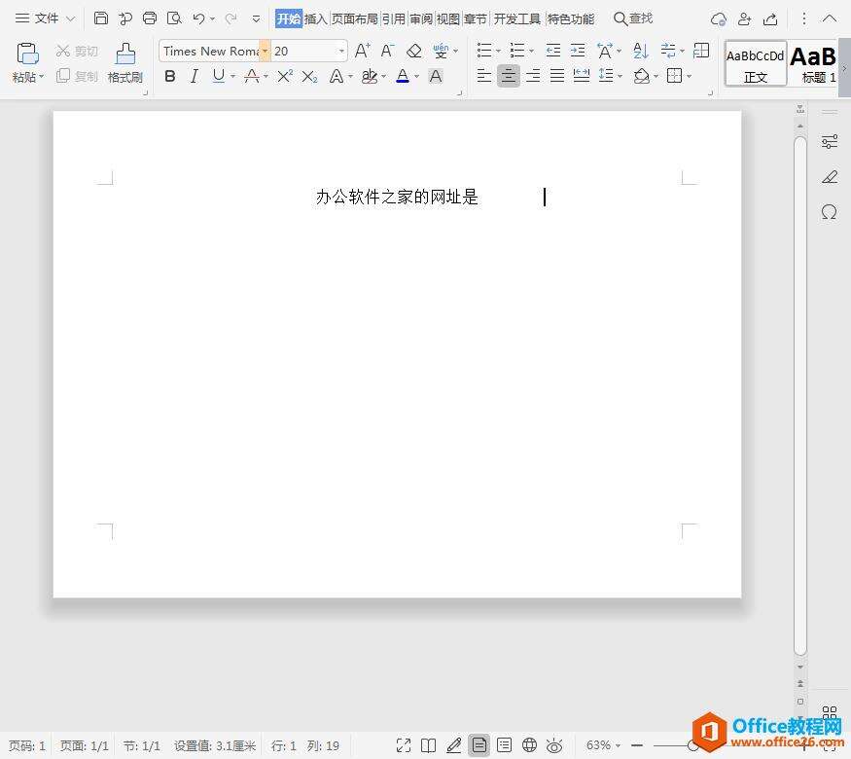Click the share document icon
Image resolution: width=851 pixels, height=759 pixels.
(770, 19)
